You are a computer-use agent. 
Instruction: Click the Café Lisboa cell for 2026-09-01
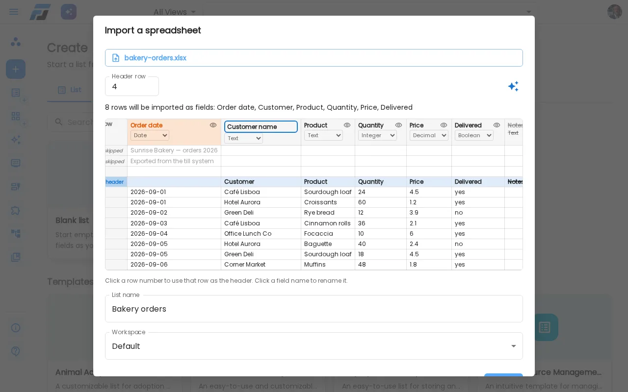point(261,192)
